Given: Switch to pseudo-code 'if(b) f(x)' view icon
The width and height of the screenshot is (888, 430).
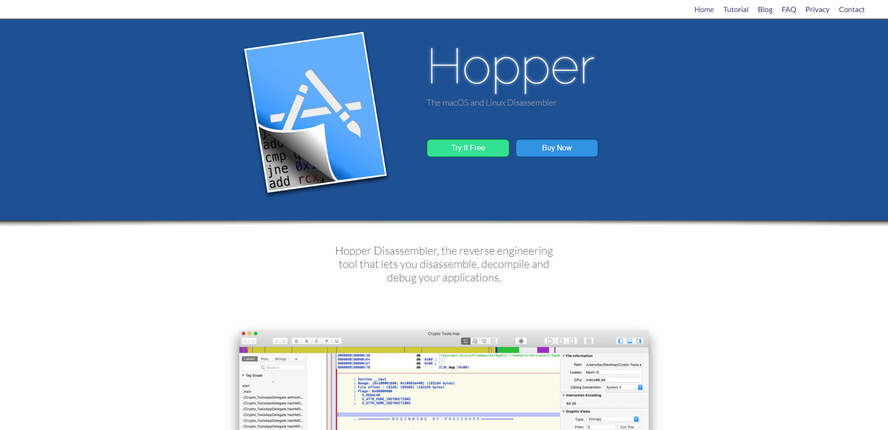Looking at the screenshot, I should 484,341.
